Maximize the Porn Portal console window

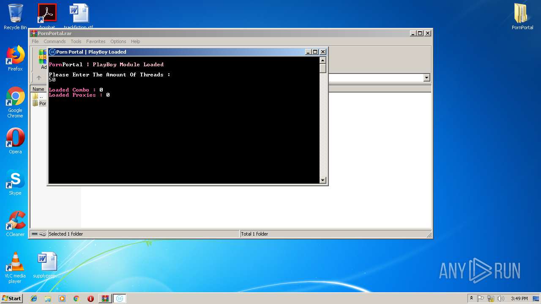pos(315,52)
